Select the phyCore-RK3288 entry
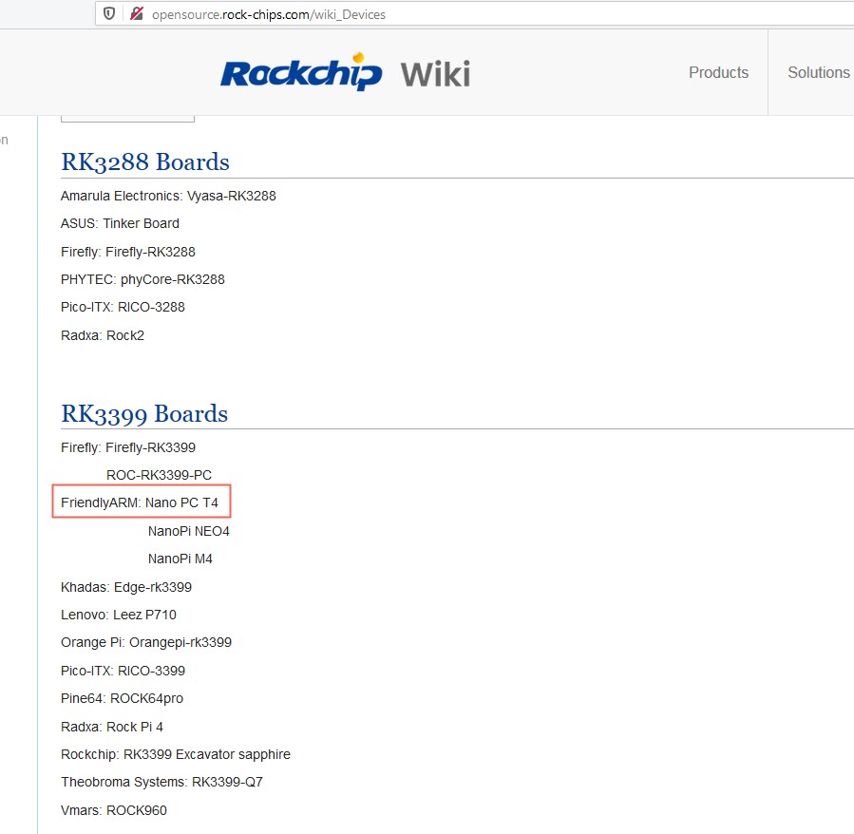Viewport: 854px width, 834px height. pyautogui.click(x=142, y=279)
